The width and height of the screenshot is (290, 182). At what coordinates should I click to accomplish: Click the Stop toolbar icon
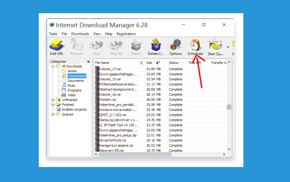coord(96,45)
